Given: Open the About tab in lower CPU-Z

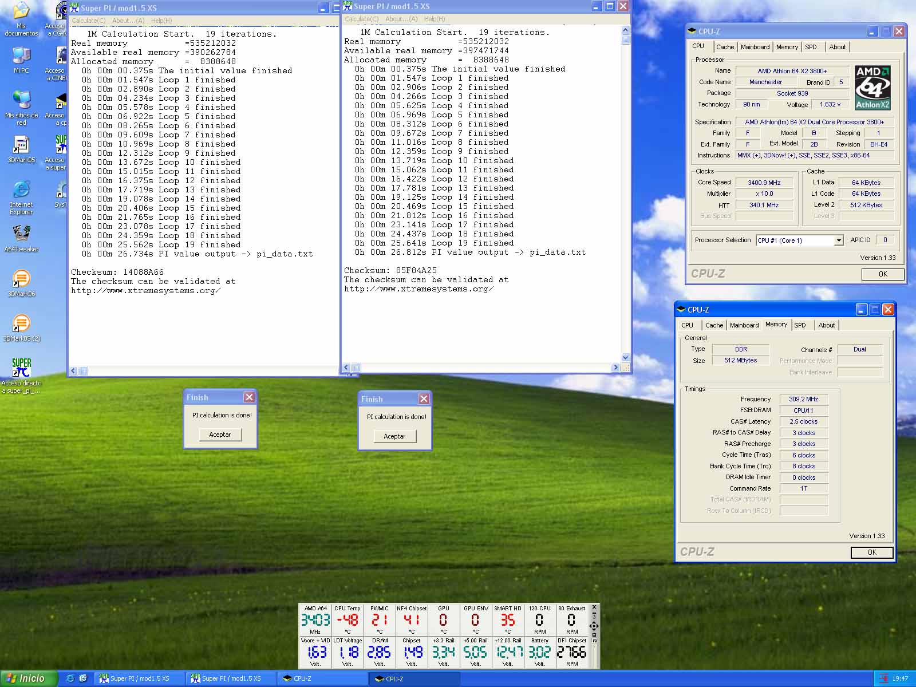Looking at the screenshot, I should coord(827,325).
